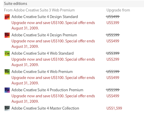Click the Production Premium CS4 purple icon

tap(7, 90)
